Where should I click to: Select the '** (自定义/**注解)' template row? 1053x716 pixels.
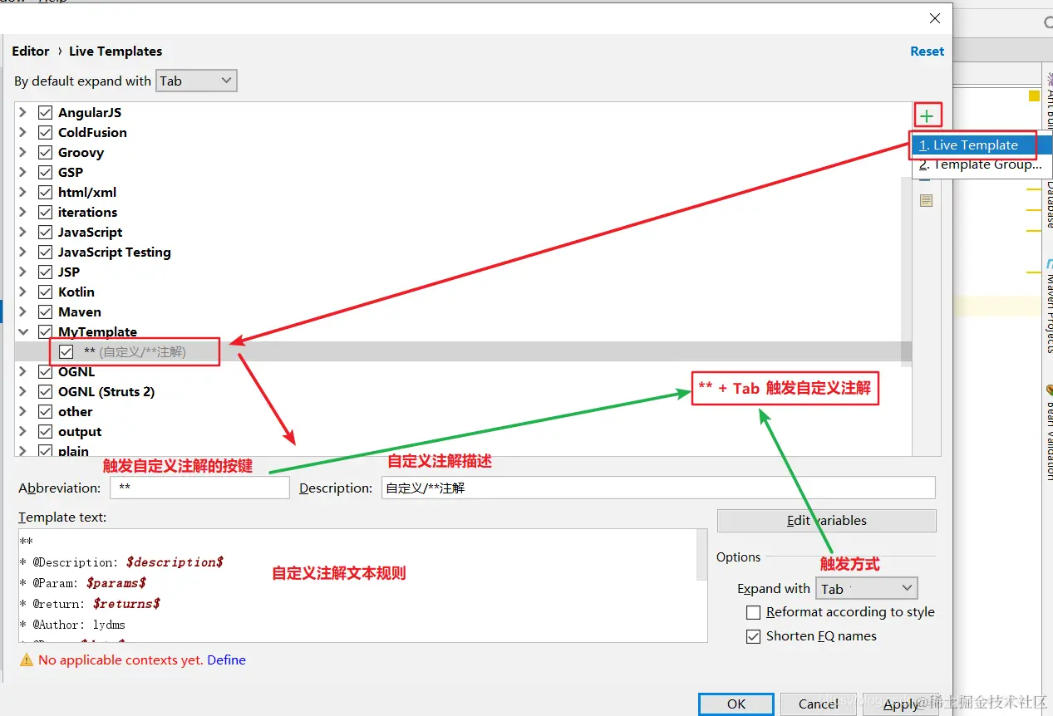464,351
